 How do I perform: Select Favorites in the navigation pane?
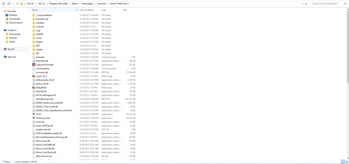(12, 11)
